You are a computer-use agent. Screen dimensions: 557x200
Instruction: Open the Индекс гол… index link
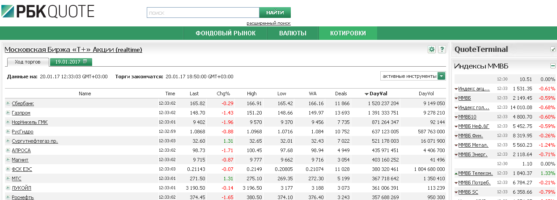tap(474, 107)
